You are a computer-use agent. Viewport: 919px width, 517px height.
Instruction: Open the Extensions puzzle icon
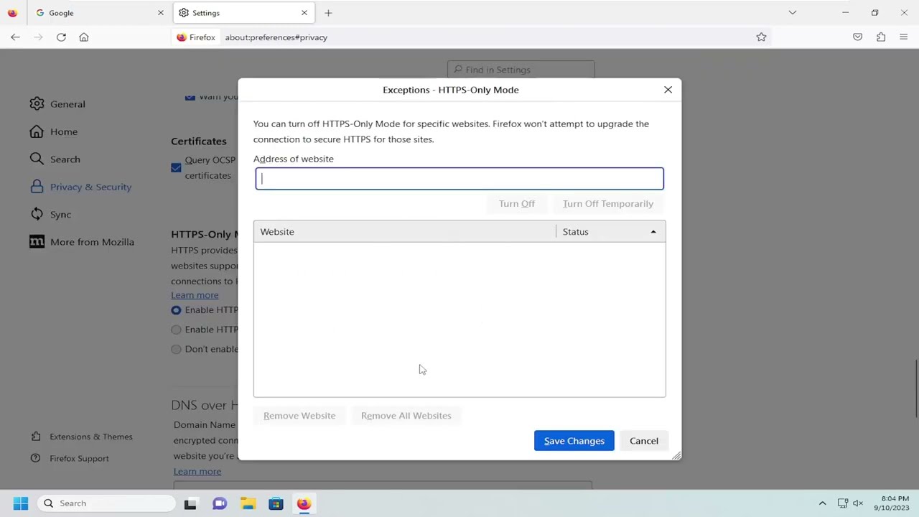point(881,37)
